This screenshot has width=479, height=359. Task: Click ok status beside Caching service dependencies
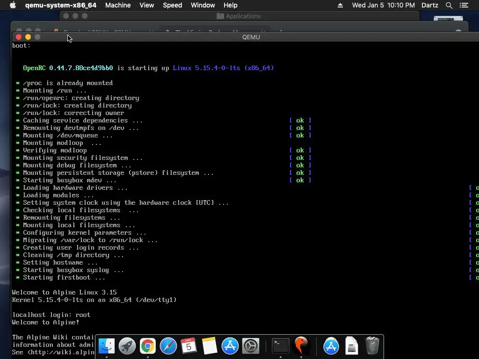click(300, 120)
